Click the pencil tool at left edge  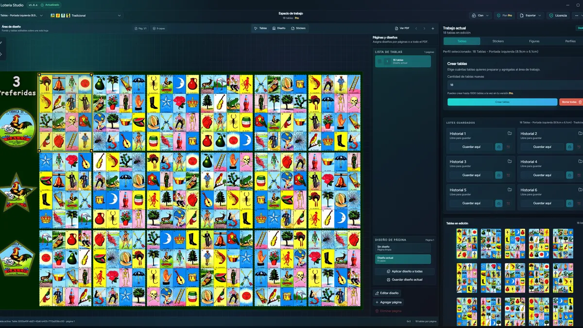tap(1, 43)
